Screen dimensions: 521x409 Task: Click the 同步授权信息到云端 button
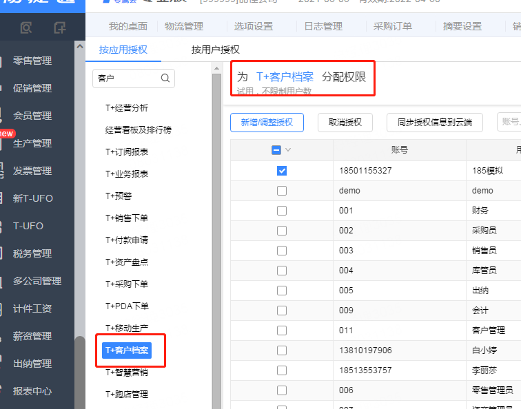click(x=435, y=123)
